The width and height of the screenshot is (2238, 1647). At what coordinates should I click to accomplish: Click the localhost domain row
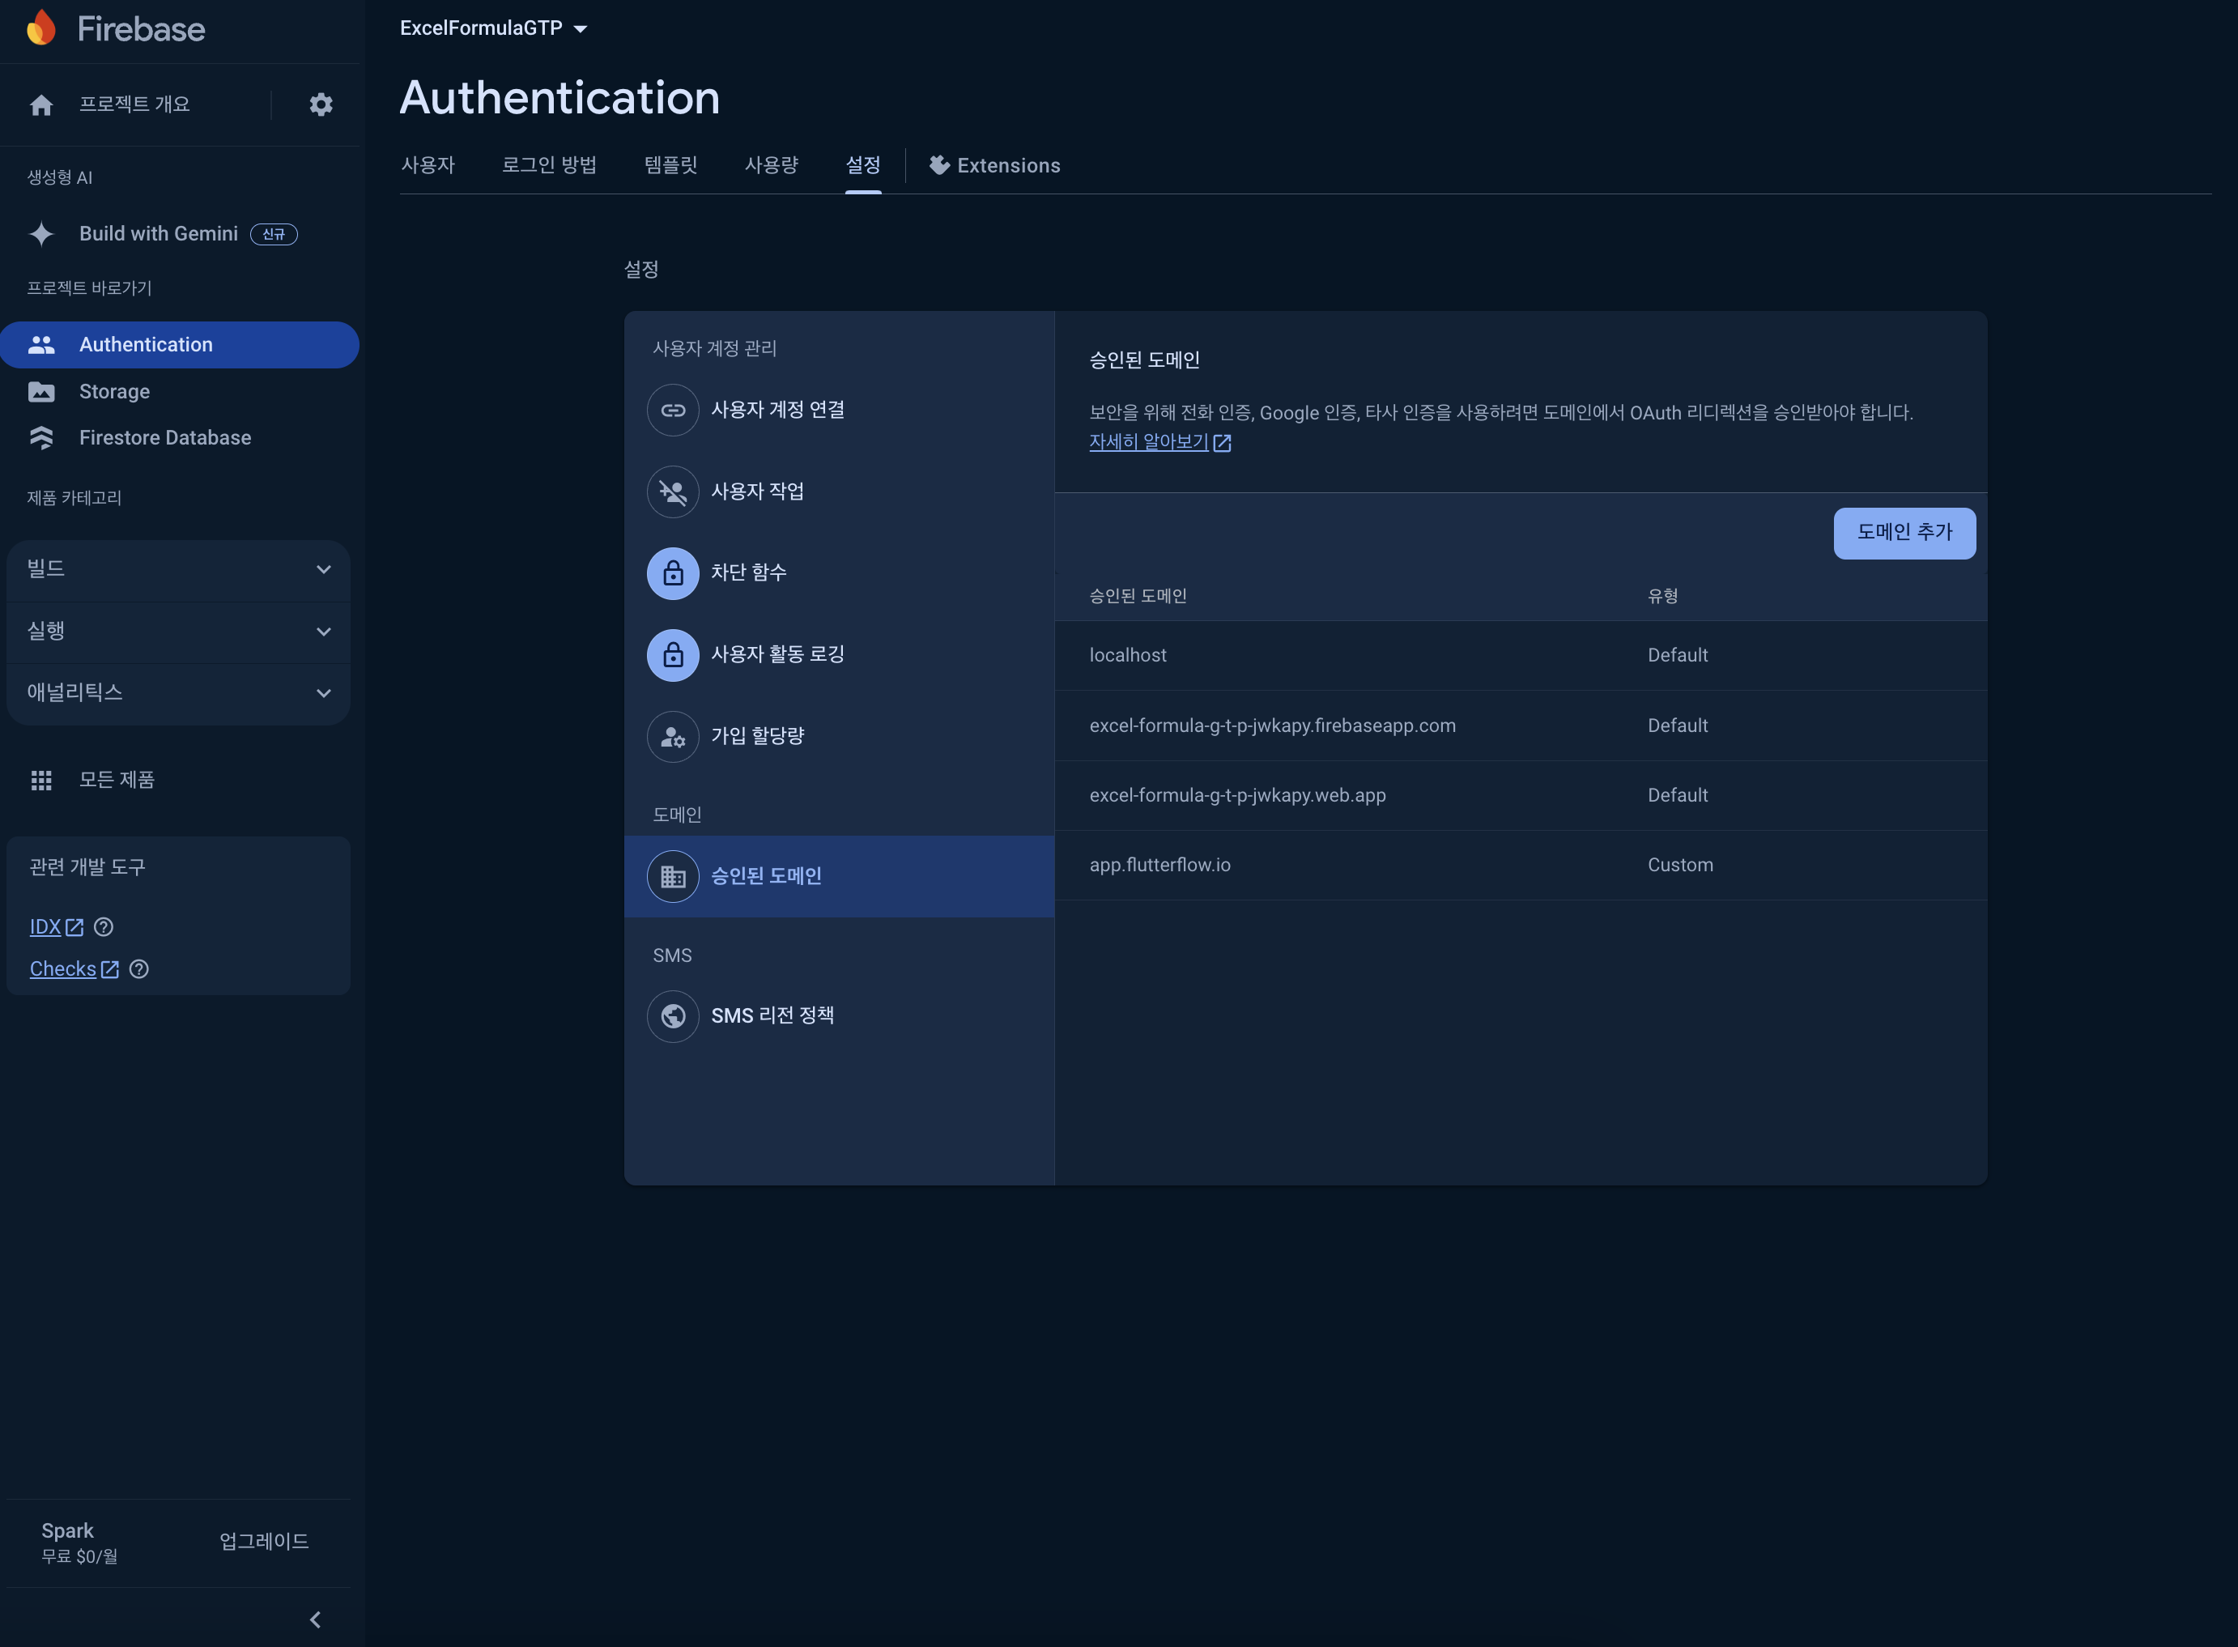[x=1521, y=656]
